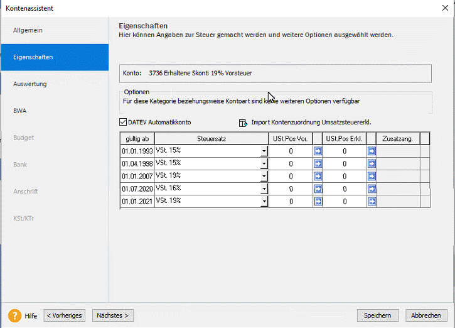This screenshot has height=328, width=455.
Task: Expand Steuersatz dropdown for 01.07.2020
Action: pyautogui.click(x=264, y=189)
